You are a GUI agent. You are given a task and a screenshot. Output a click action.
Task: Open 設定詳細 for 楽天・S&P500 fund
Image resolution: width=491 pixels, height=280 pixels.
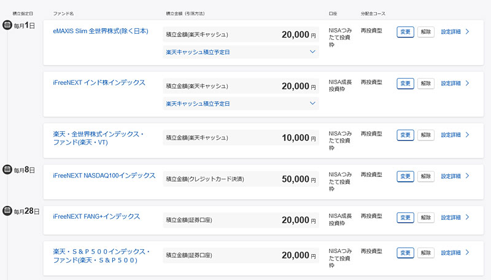tap(455, 252)
